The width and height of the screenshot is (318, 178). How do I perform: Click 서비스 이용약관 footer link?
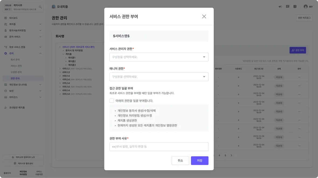(x=39, y=173)
